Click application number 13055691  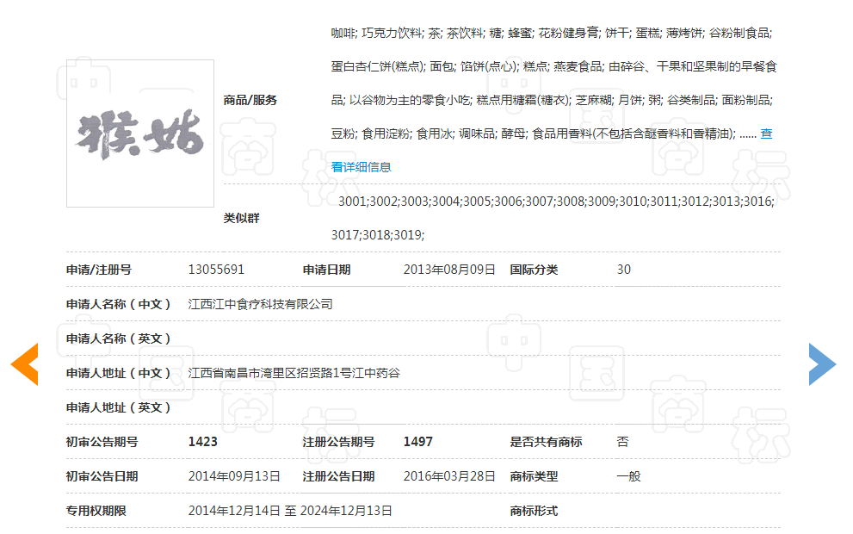click(x=216, y=270)
